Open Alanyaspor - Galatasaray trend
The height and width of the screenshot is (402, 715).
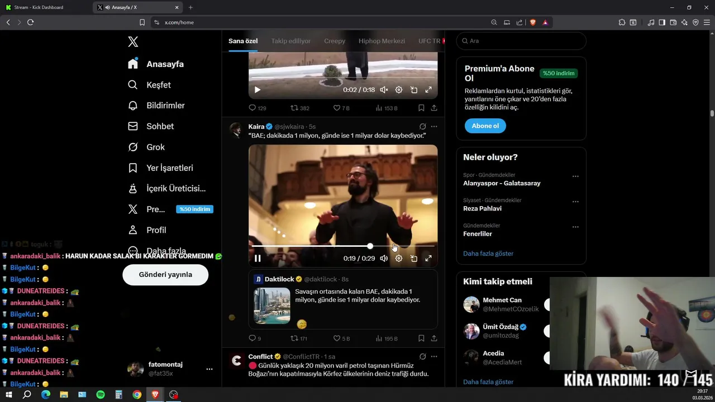tap(502, 183)
